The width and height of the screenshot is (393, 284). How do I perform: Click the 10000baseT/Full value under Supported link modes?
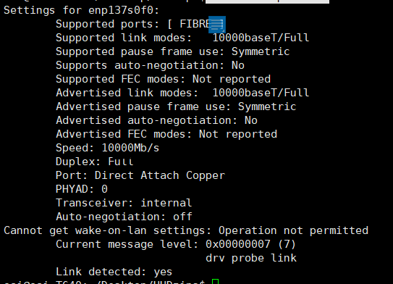tap(261, 38)
